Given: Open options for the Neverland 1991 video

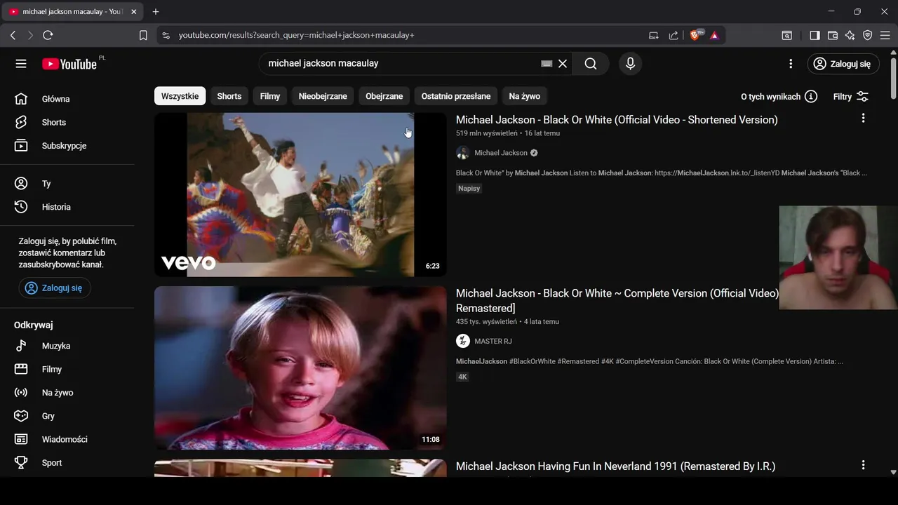Looking at the screenshot, I should pyautogui.click(x=863, y=465).
